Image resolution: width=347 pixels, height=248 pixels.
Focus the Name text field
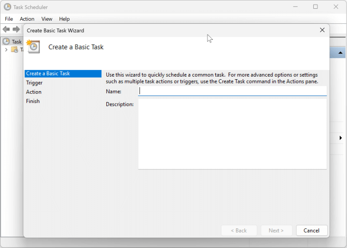(x=232, y=91)
